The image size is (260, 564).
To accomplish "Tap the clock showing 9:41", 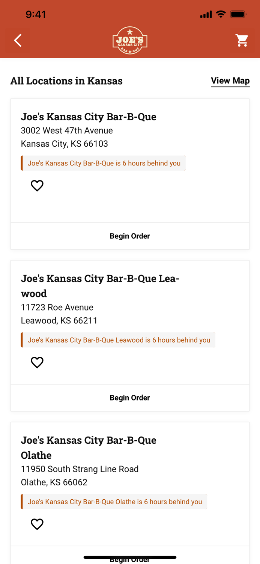I will click(36, 14).
